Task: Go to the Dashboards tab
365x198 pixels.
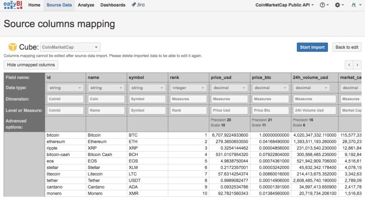Action: [113, 5]
